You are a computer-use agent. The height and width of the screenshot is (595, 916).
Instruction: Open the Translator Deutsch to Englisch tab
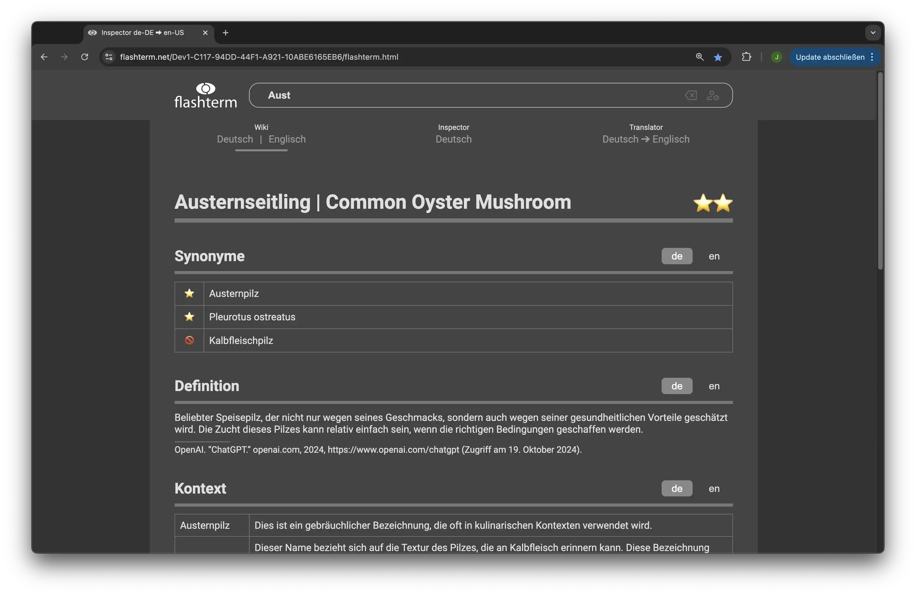[x=646, y=134]
